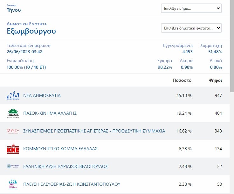This screenshot has height=194, width=234.
Task: Click the Εξωμβούργου municipal unit heading
Action: click(x=31, y=31)
